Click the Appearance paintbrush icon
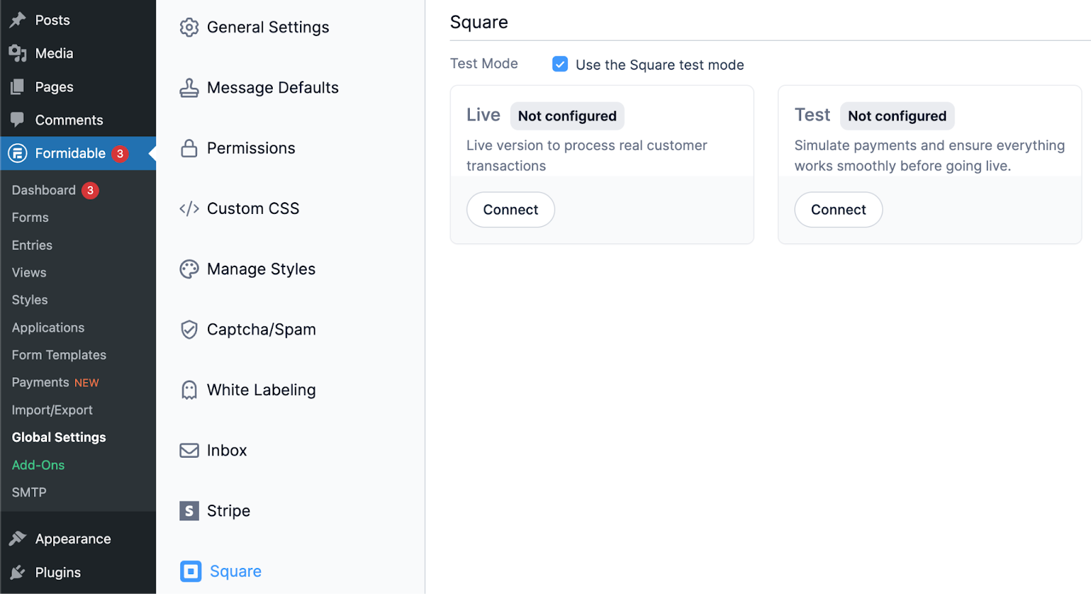Viewport: 1091px width, 594px height. coord(18,539)
